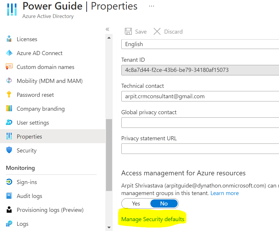Screen dimensions: 279x231
Task: Click the Company branding icon
Action: (9, 109)
